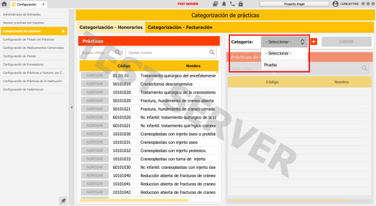Click AGREGAR for code 10101031

pyautogui.click(x=95, y=142)
